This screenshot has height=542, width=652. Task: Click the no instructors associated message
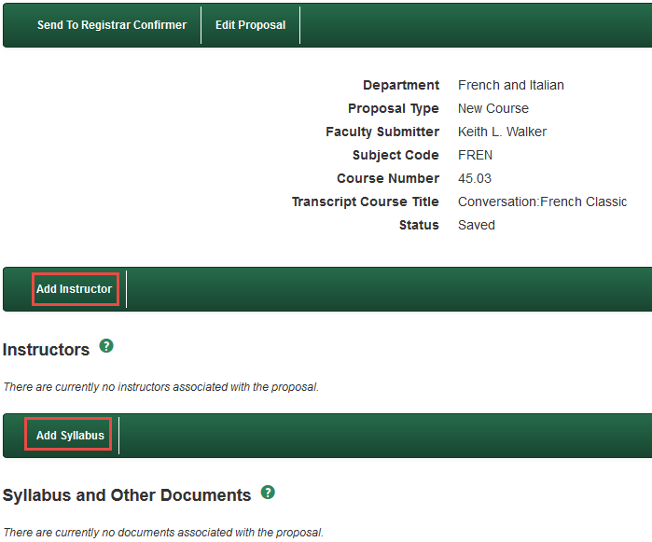coord(160,386)
